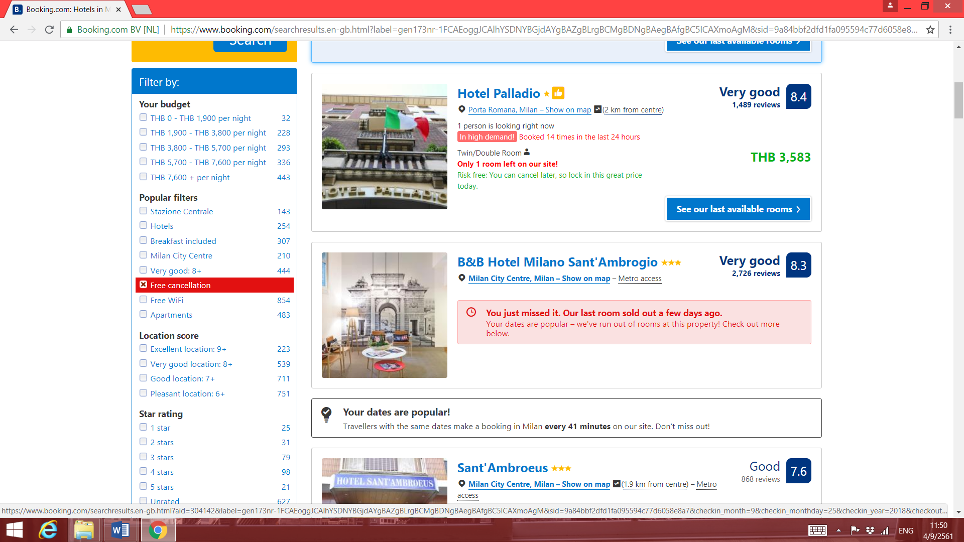Viewport: 964px width, 542px height.
Task: Open Dropbox tray icon
Action: coord(870,530)
